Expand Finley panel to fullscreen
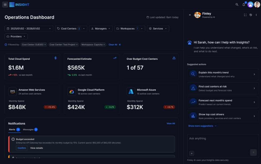 pyautogui.click(x=245, y=15)
